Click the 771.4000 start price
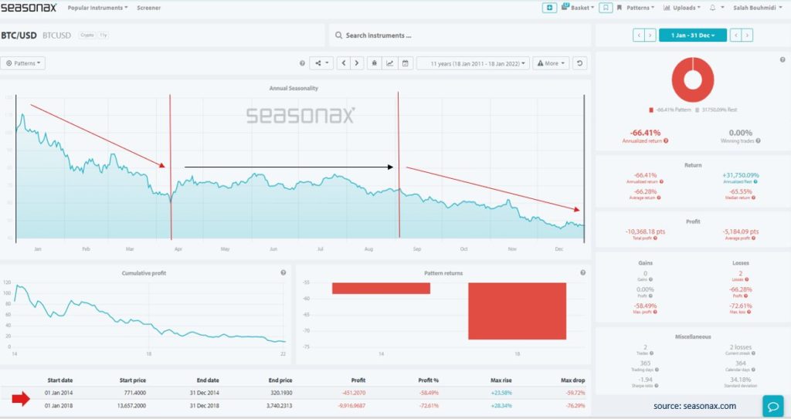791x419 pixels. point(134,393)
